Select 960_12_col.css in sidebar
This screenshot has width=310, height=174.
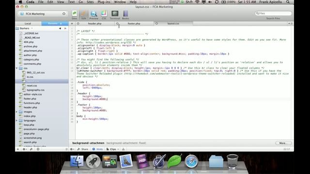pyautogui.click(x=35, y=72)
